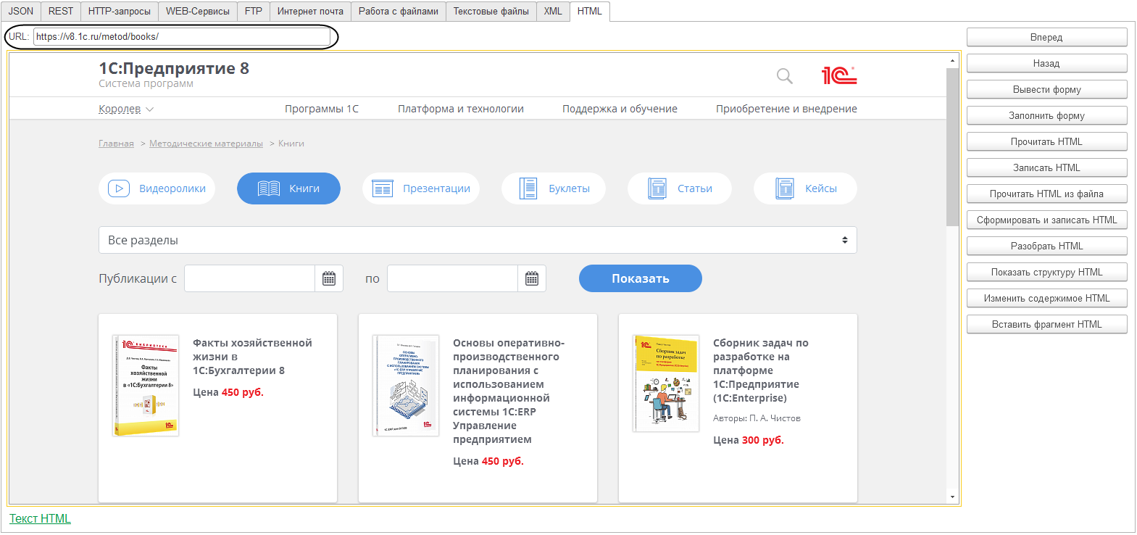
Task: Open the Презентации section
Action: pos(421,188)
